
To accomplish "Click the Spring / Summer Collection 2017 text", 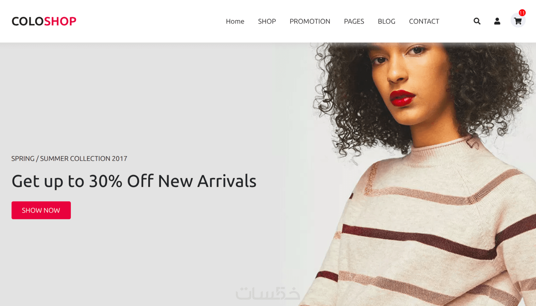I will [69, 158].
